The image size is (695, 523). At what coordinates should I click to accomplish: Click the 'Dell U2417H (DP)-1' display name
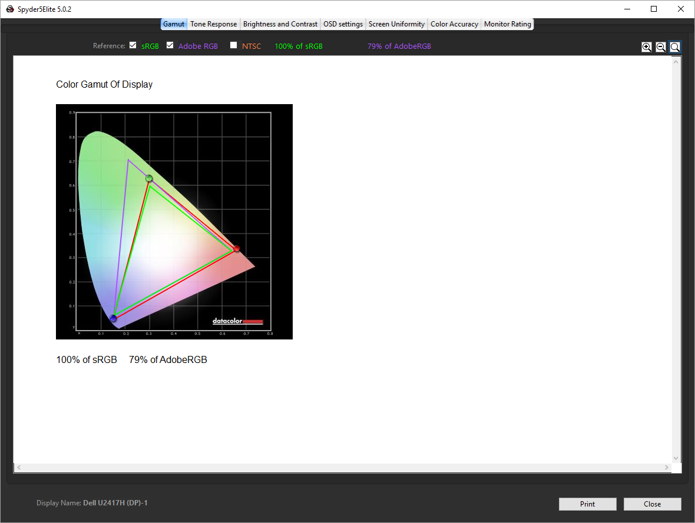tap(115, 502)
